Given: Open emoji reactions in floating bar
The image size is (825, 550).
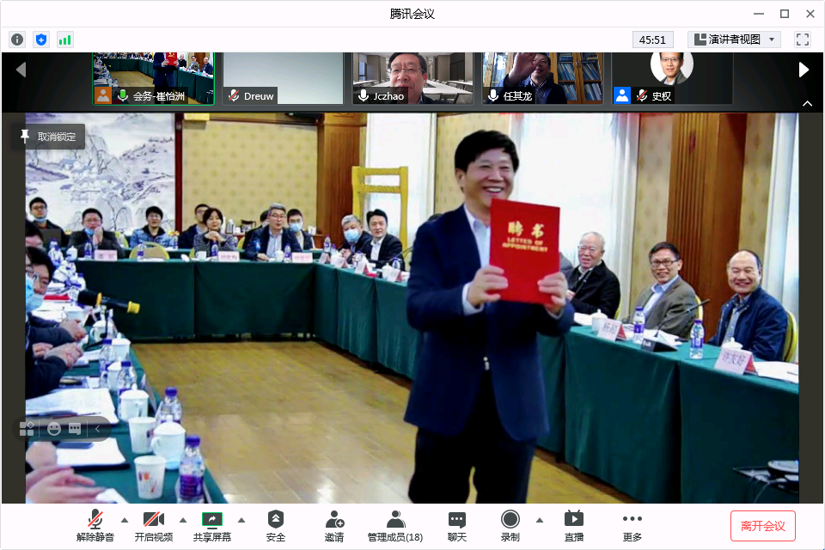Looking at the screenshot, I should point(54,428).
